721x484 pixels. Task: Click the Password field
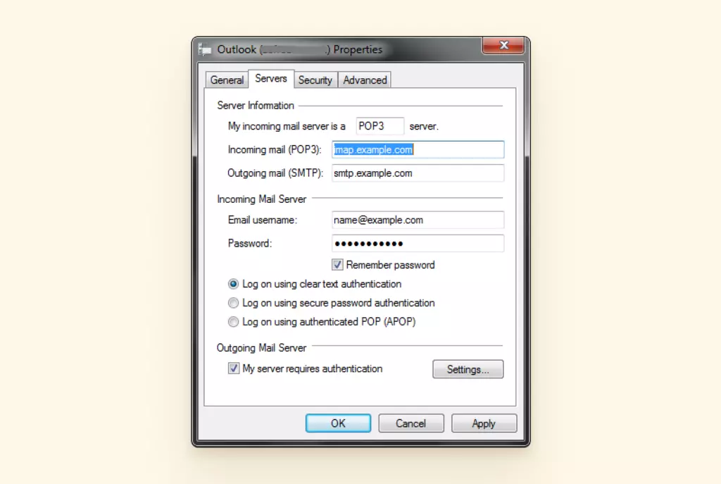pyautogui.click(x=418, y=243)
